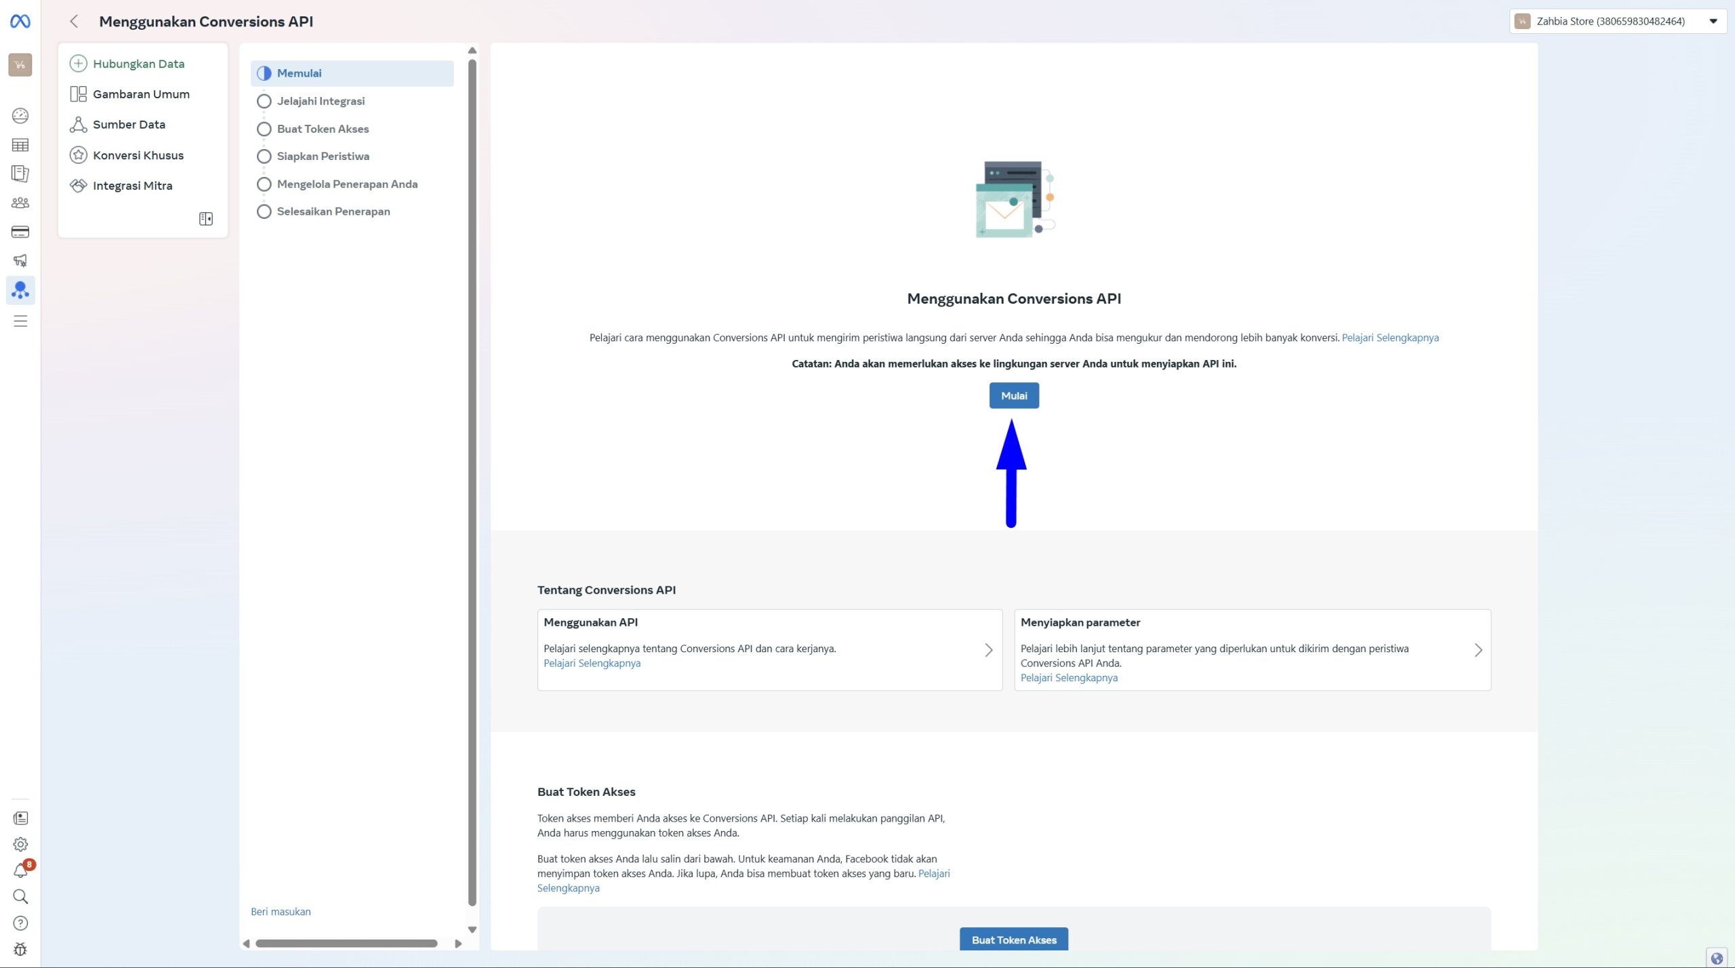Select the Buat Token Akses step circle
This screenshot has height=968, width=1735.
click(x=264, y=129)
